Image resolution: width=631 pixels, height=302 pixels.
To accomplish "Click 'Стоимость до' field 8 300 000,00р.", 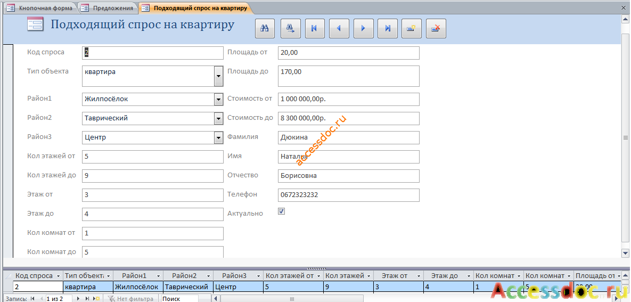I will coord(348,118).
